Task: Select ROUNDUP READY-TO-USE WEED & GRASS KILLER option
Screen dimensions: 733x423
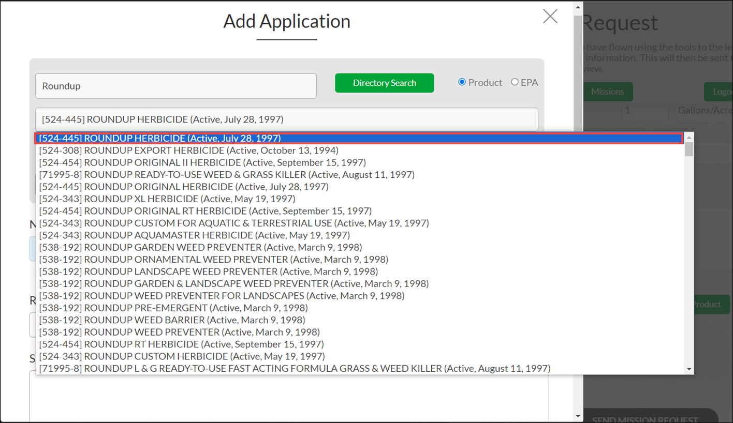Action: coord(360,175)
